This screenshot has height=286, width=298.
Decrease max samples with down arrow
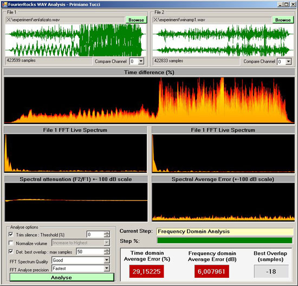coord(107,253)
